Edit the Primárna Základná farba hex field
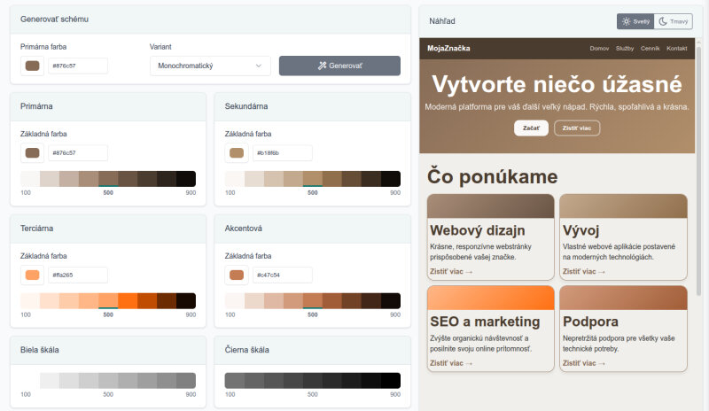Screen dimensions: 709x411 78,153
